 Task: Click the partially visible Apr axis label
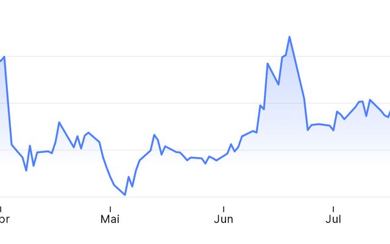[x=4, y=220]
